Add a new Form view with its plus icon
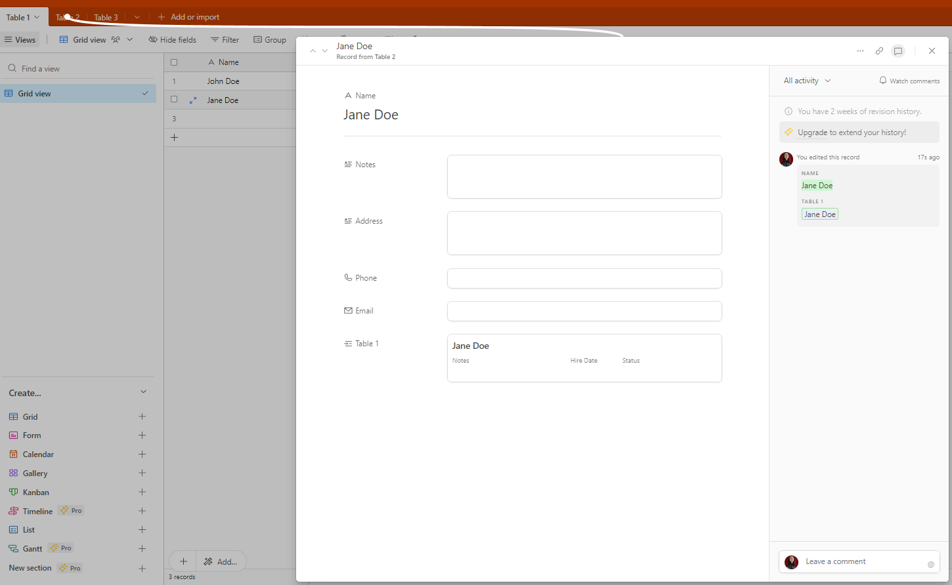Image resolution: width=952 pixels, height=585 pixels. [x=142, y=435]
